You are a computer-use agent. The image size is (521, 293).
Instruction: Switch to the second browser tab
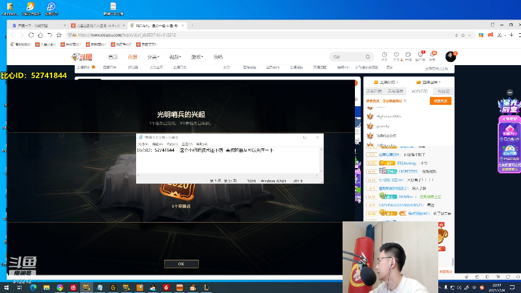coord(97,25)
